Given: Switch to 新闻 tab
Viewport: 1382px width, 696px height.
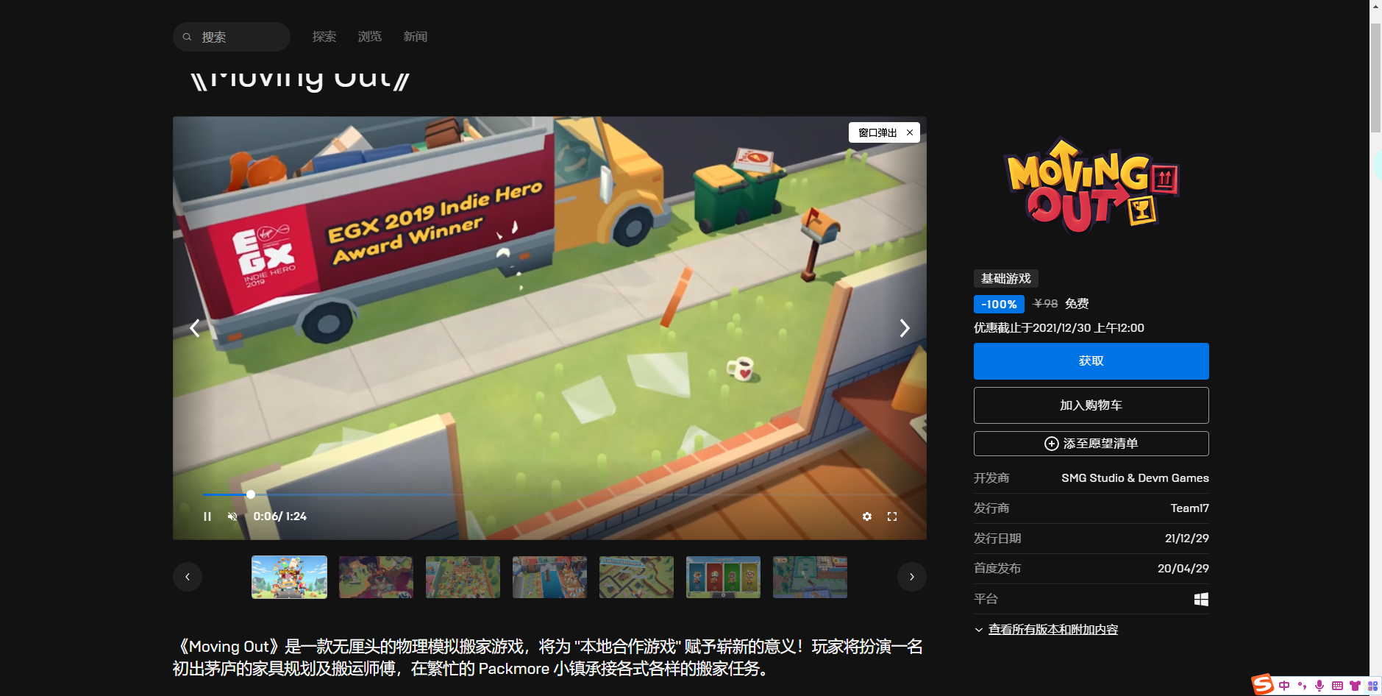Looking at the screenshot, I should point(416,37).
